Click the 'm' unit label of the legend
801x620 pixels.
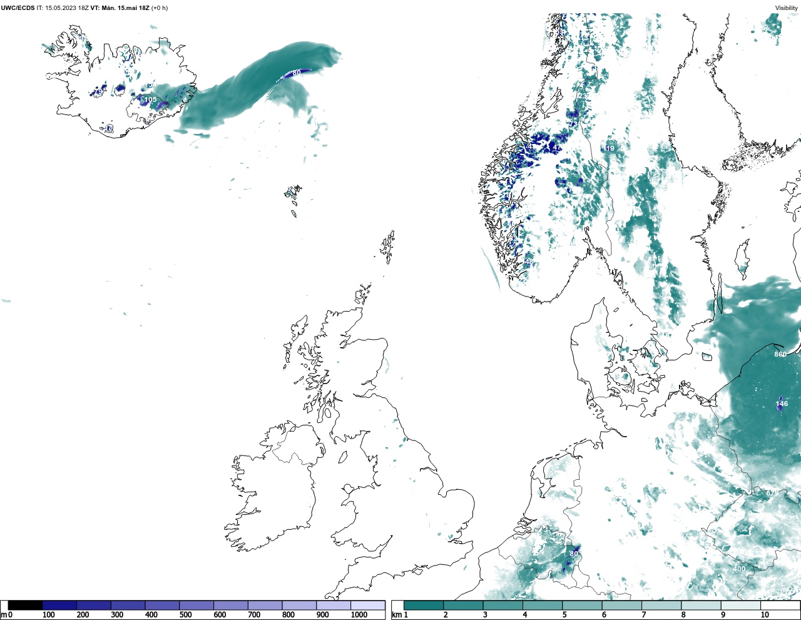click(3, 615)
